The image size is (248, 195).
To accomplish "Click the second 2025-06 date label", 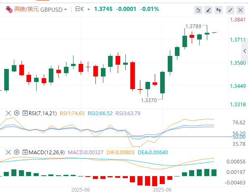I will 162,190.
